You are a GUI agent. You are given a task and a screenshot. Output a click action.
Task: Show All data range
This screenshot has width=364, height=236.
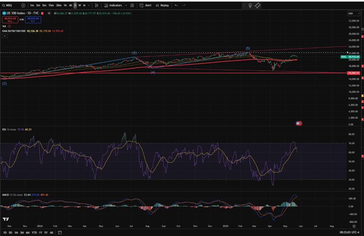[52, 233]
